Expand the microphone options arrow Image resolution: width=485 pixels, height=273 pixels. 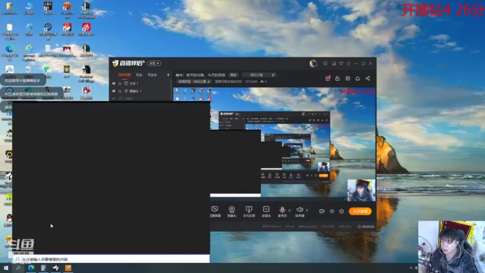(290, 211)
